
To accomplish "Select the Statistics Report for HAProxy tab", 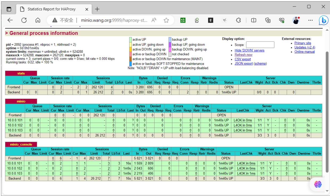I will pyautogui.click(x=54, y=9).
